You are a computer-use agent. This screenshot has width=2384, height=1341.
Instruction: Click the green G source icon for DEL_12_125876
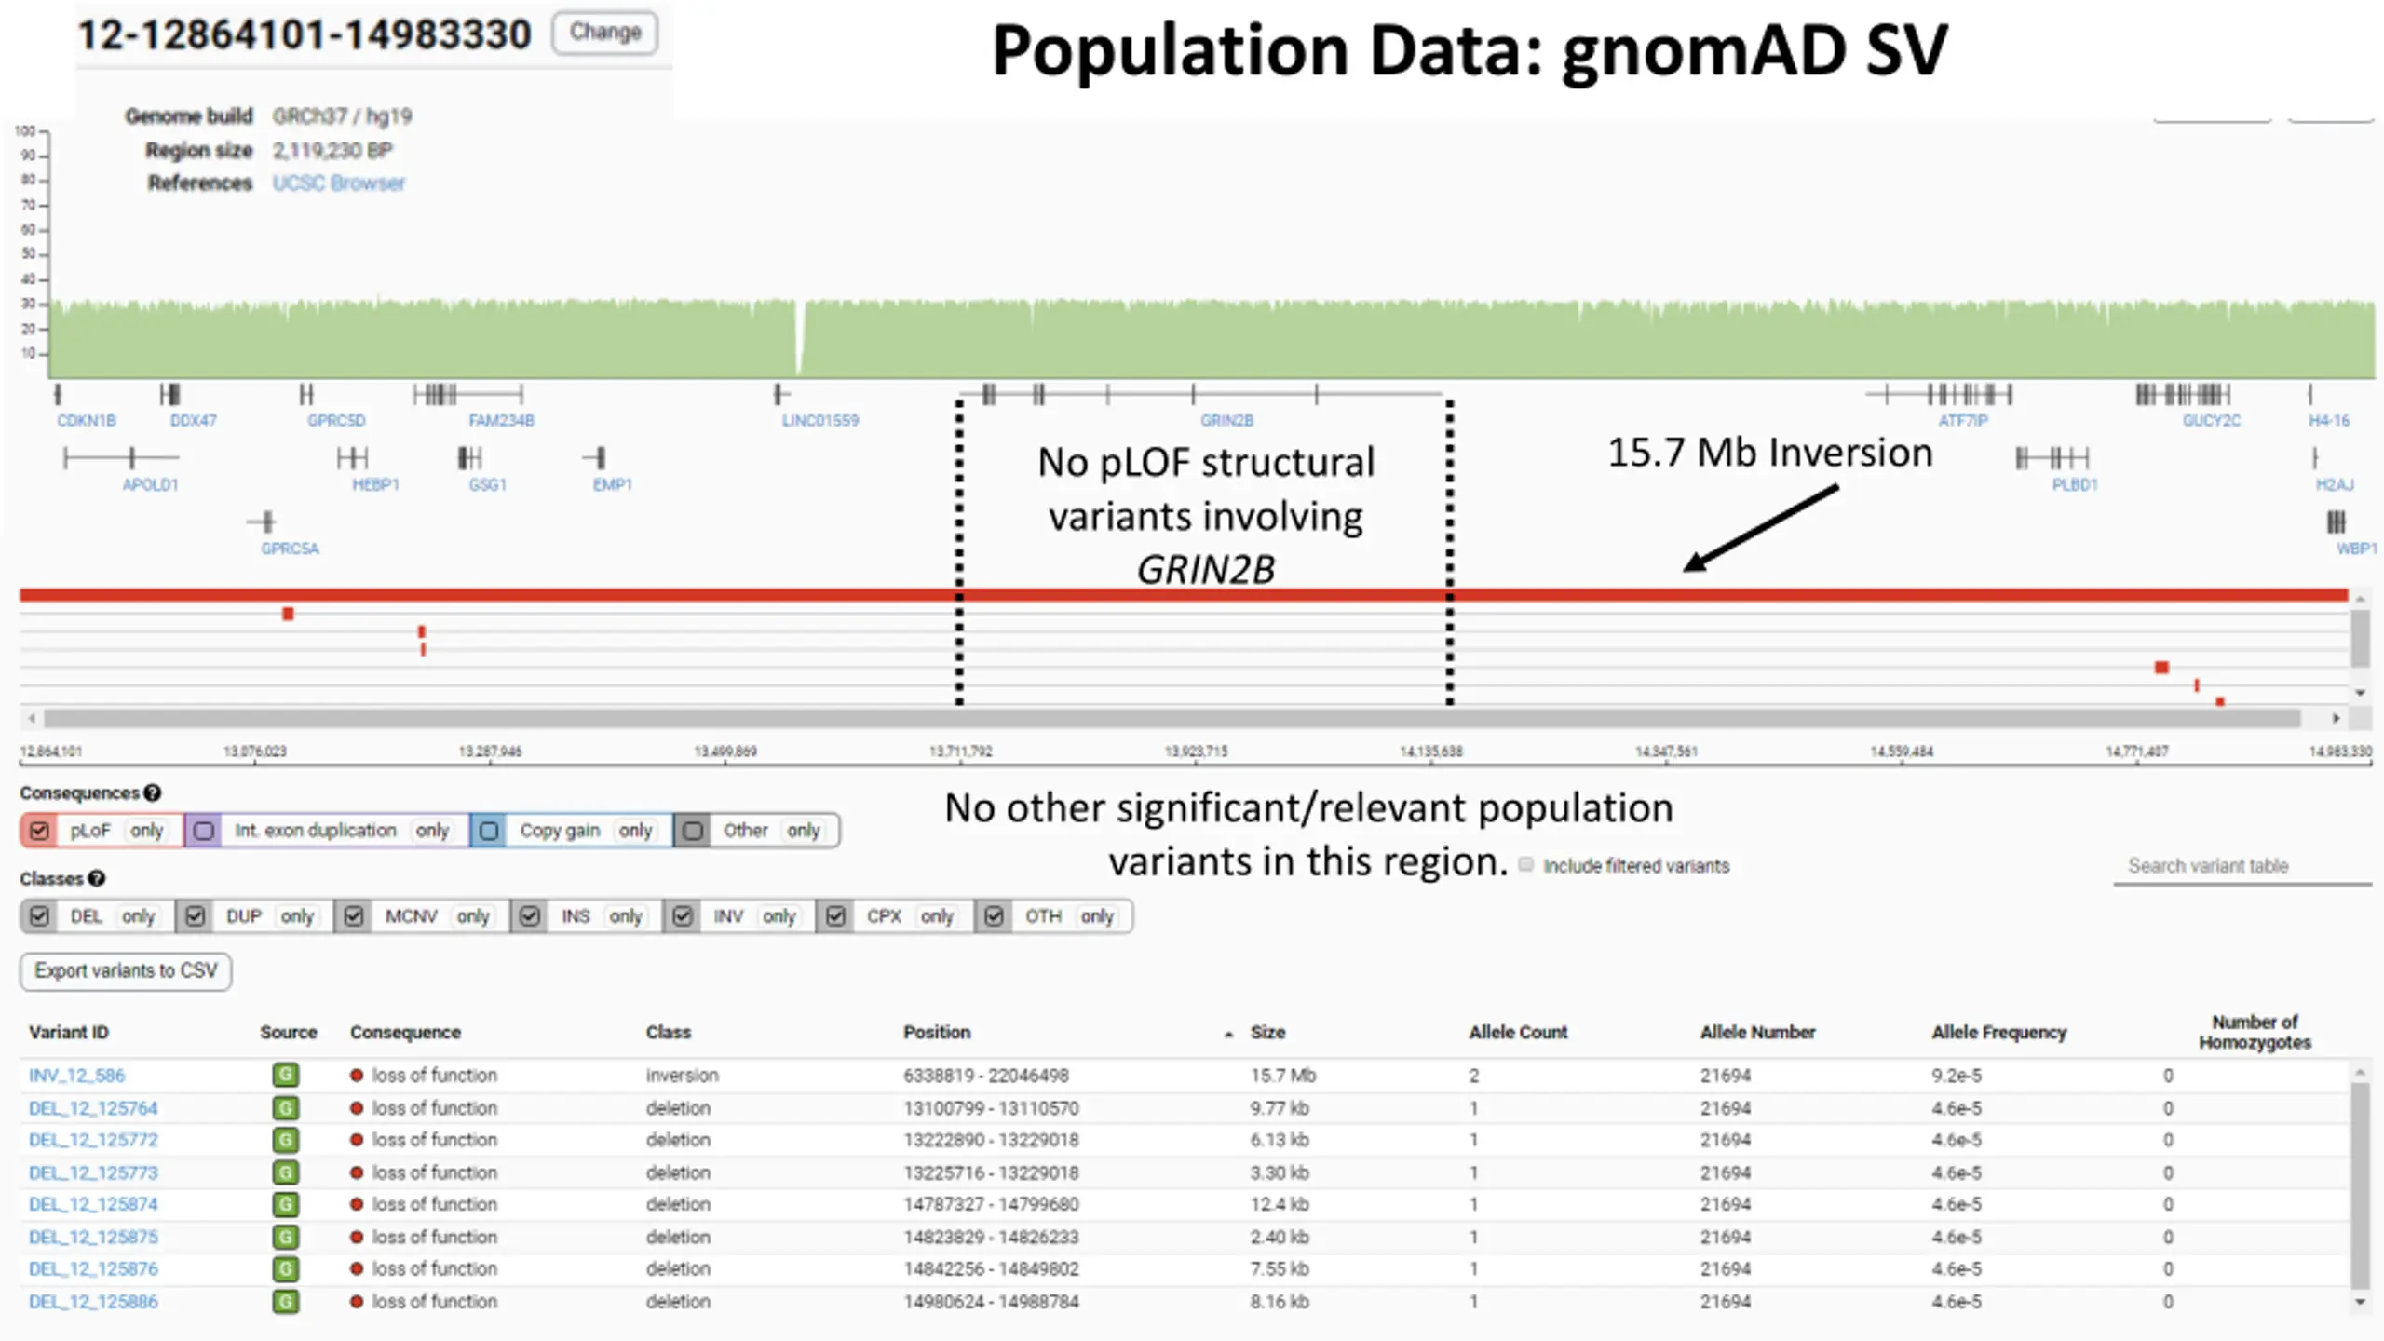[x=286, y=1268]
